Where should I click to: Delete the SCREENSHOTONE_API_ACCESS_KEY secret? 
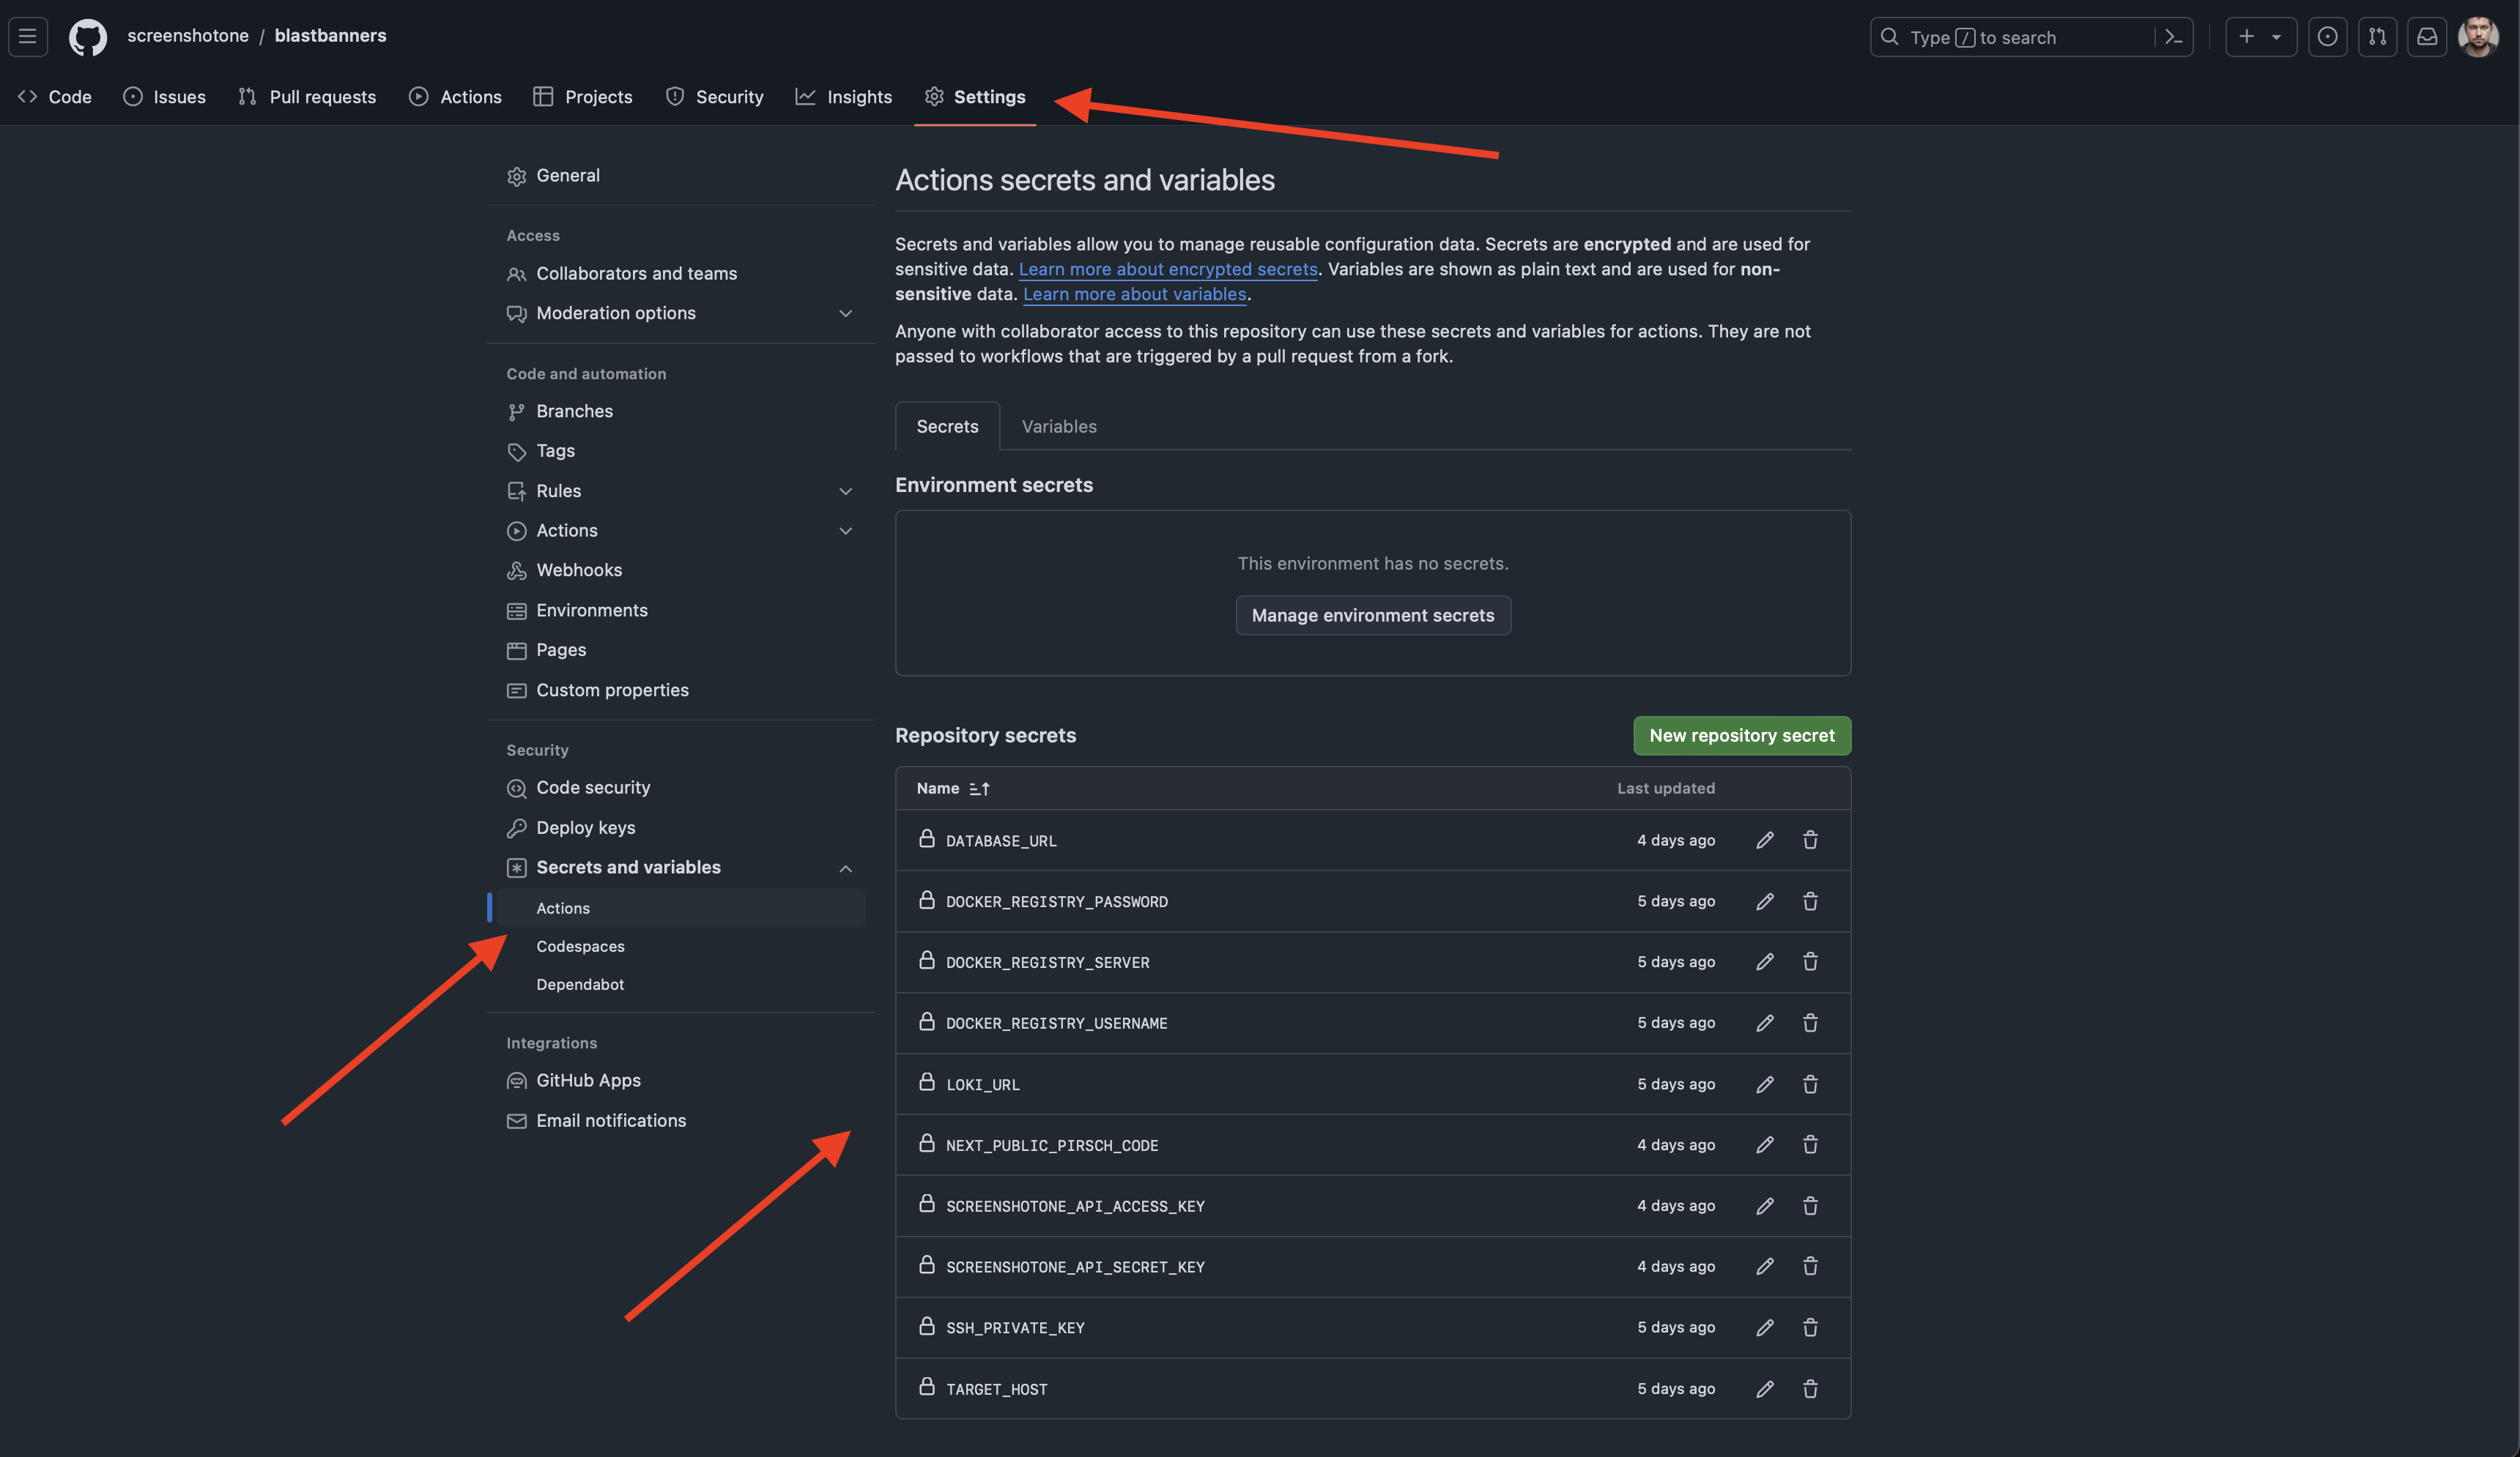[x=1810, y=1206]
